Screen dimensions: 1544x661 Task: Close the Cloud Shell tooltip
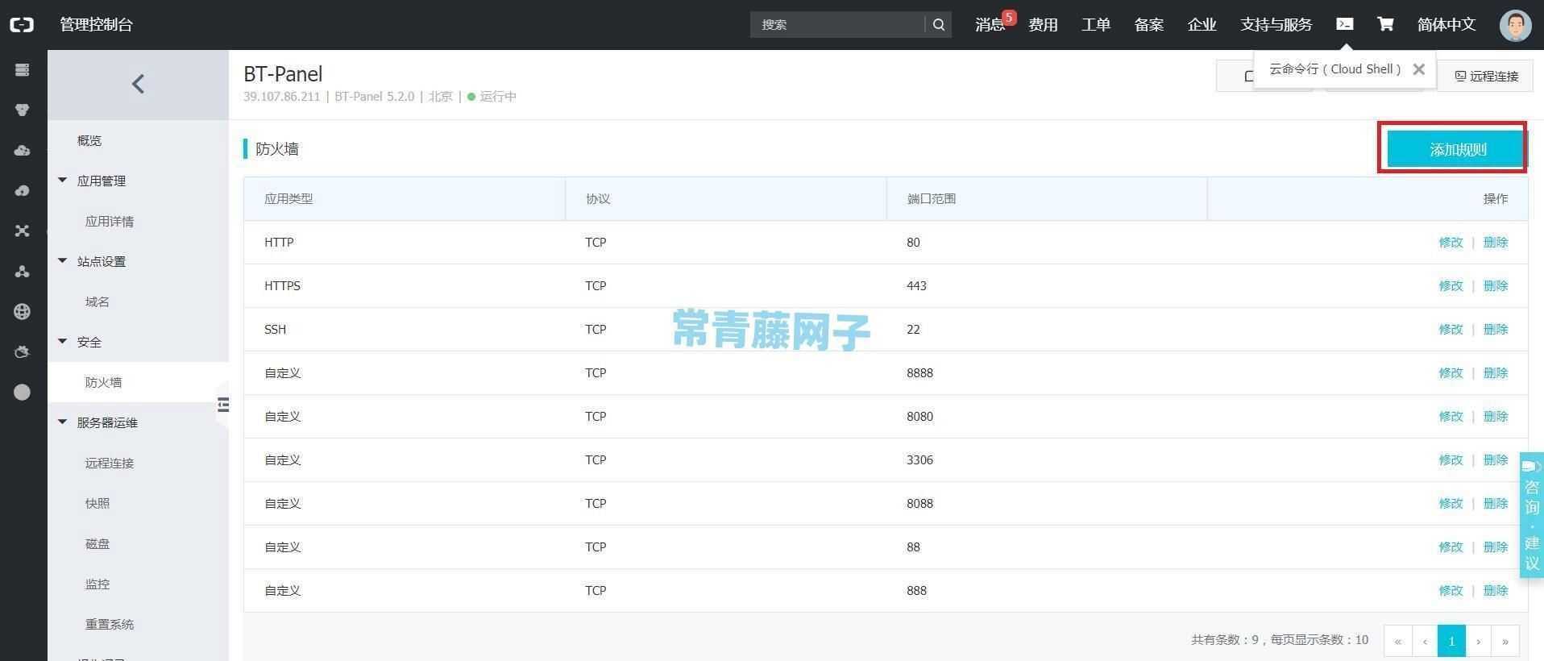point(1419,69)
